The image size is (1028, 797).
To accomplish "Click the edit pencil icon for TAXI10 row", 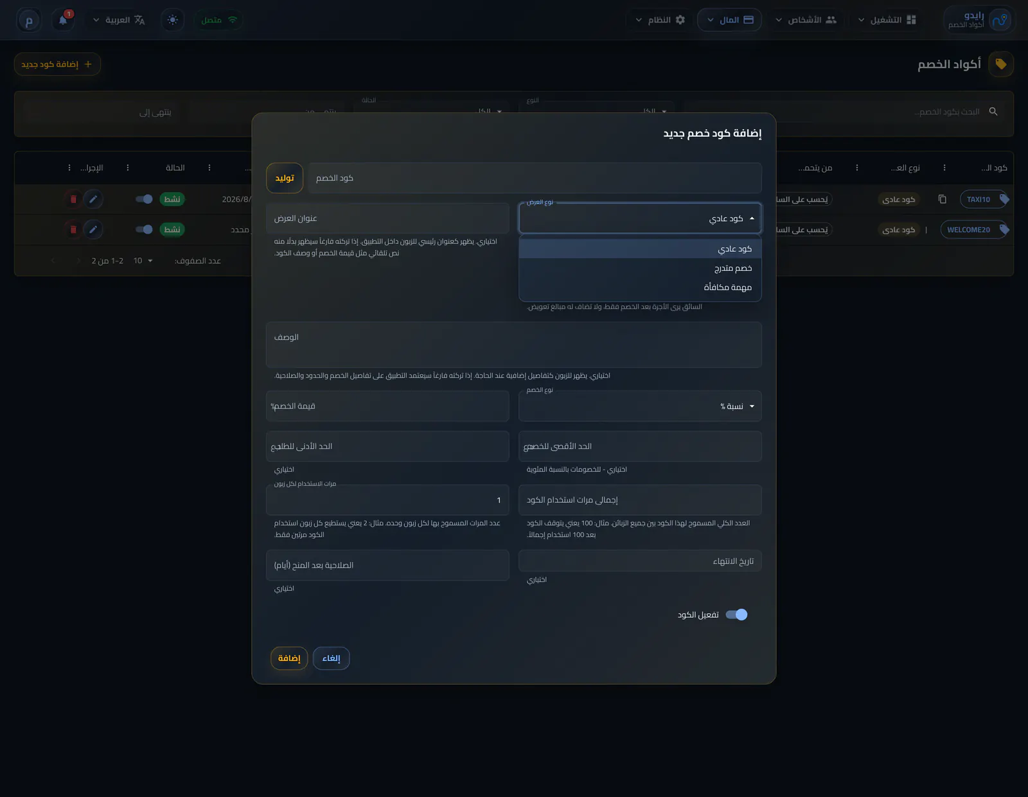I will pos(93,199).
